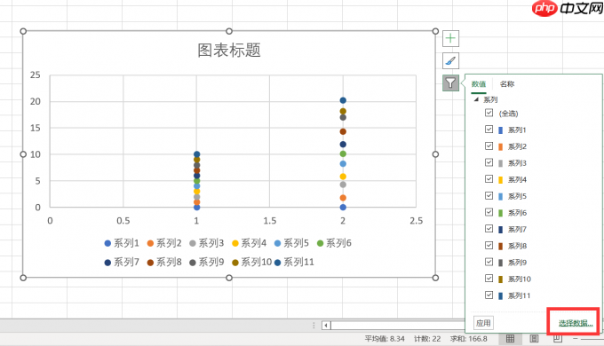Click the 系列4 legend entry
Image resolution: width=604 pixels, height=346 pixels.
click(x=250, y=243)
